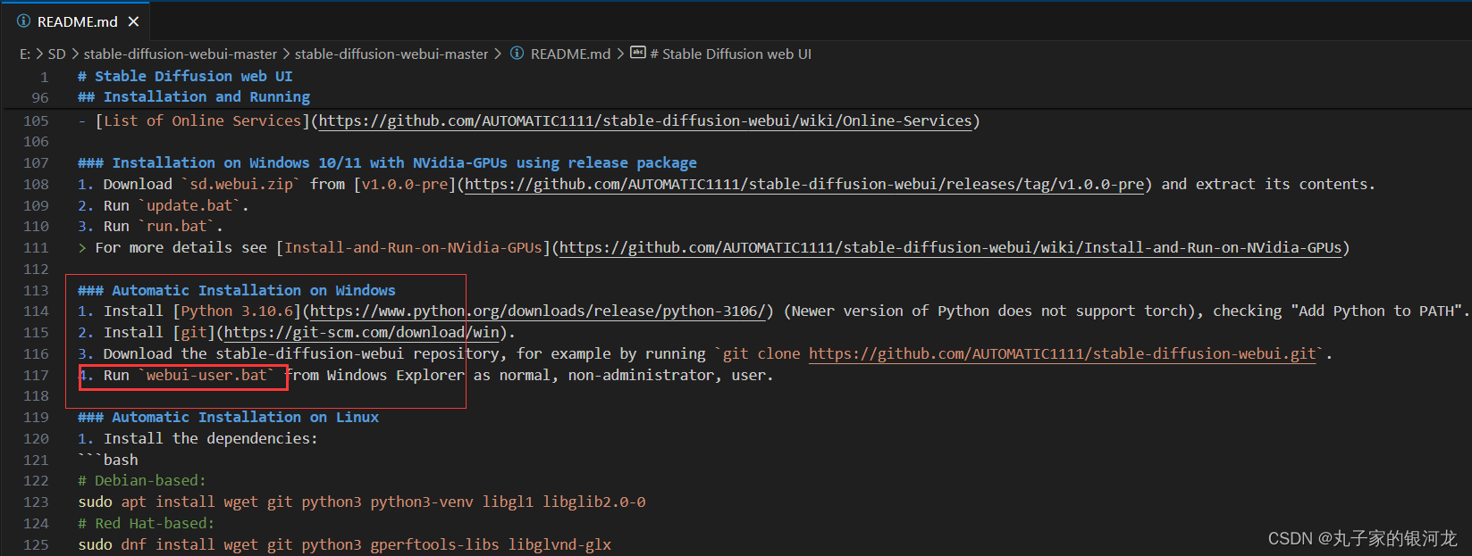
Task: Open the stable-diffusion-webui.git clone URL
Action: [1063, 353]
